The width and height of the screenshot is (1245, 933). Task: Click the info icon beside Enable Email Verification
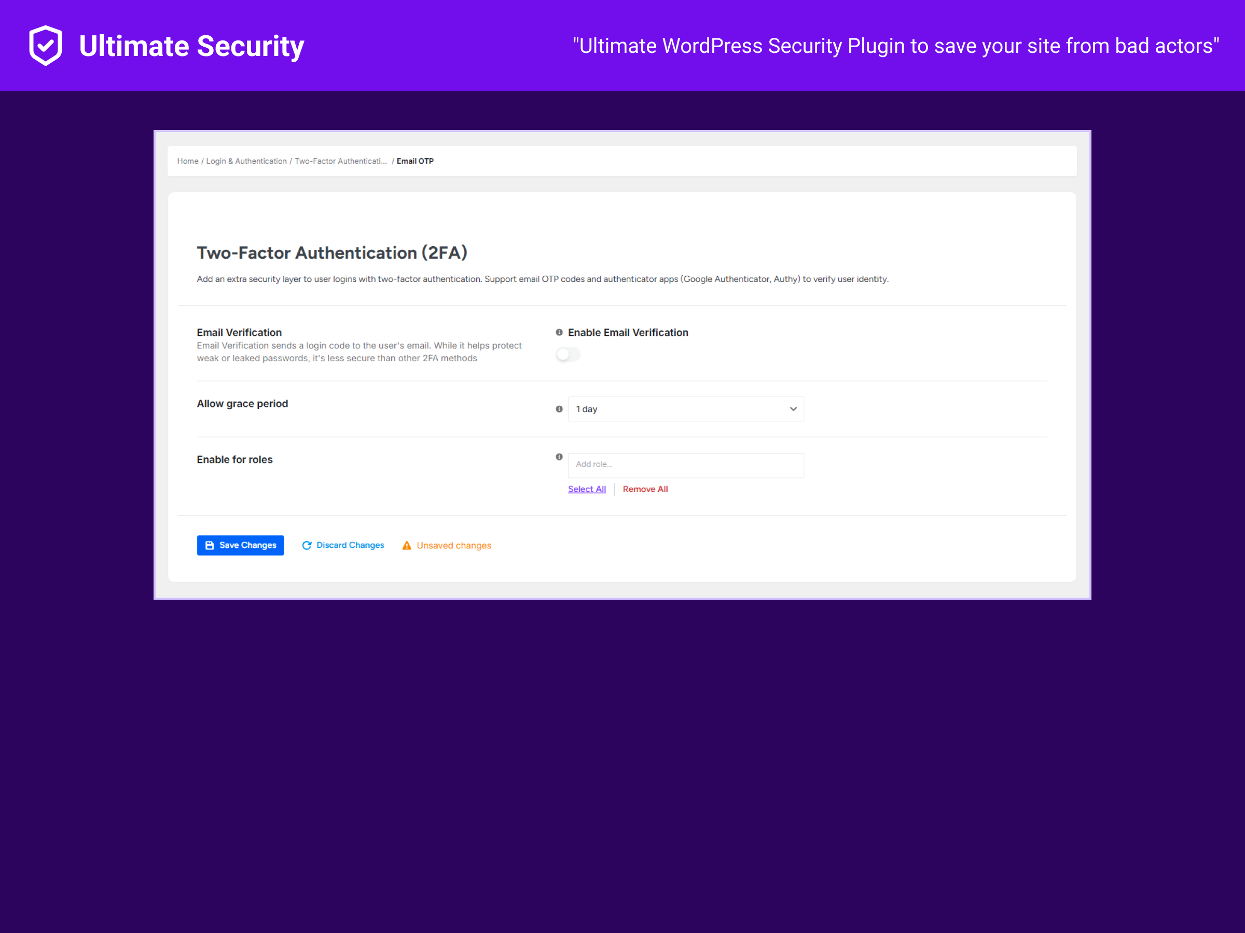point(559,332)
